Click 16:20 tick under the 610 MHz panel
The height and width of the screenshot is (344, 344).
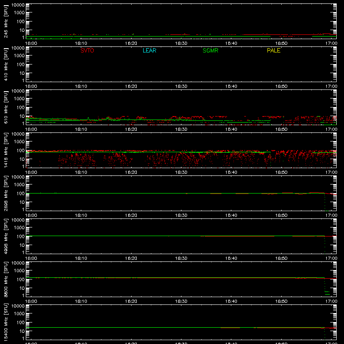[131, 129]
